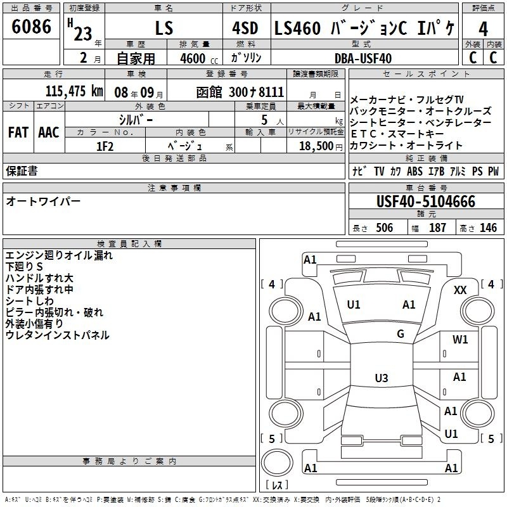Click the W1 mark on front door
Screen dimensions: 507x507
click(x=460, y=340)
